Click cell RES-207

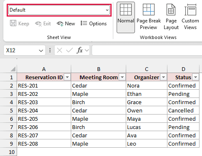point(44,135)
